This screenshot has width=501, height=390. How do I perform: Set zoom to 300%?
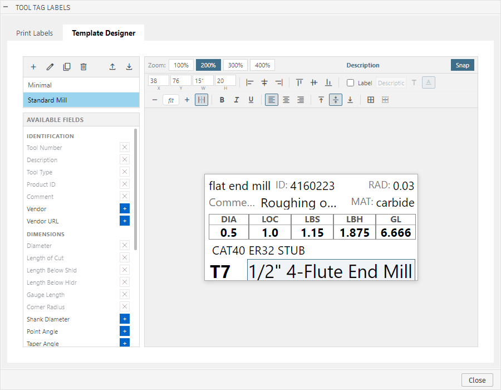pos(235,65)
